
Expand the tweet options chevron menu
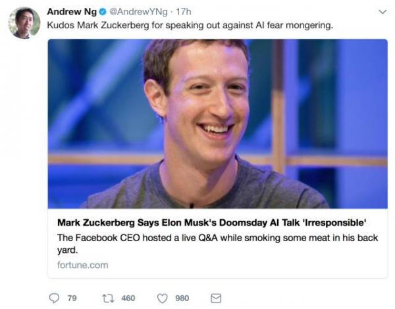pyautogui.click(x=382, y=12)
